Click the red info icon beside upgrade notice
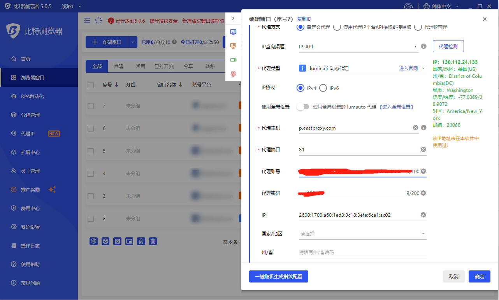 click(x=111, y=20)
